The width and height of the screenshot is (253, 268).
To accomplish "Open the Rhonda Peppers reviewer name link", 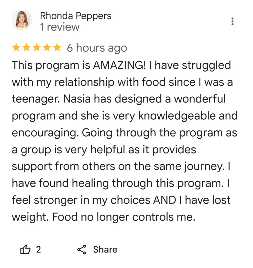I will [x=76, y=16].
